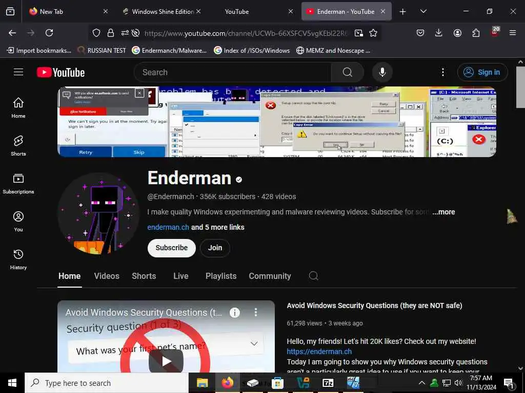Open the volume control in tray

458,383
